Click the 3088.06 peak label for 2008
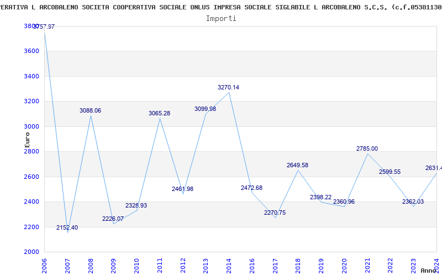The height and width of the screenshot is (276, 442). point(90,110)
